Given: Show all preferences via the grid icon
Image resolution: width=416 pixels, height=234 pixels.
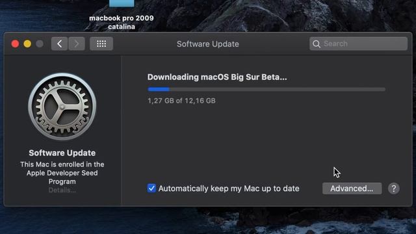Looking at the screenshot, I should (x=101, y=44).
